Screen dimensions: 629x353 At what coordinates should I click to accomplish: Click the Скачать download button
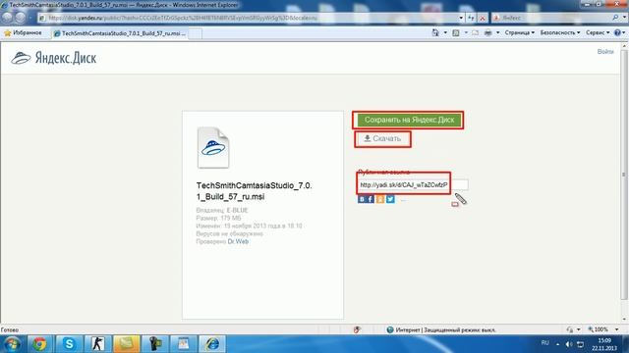tap(382, 139)
